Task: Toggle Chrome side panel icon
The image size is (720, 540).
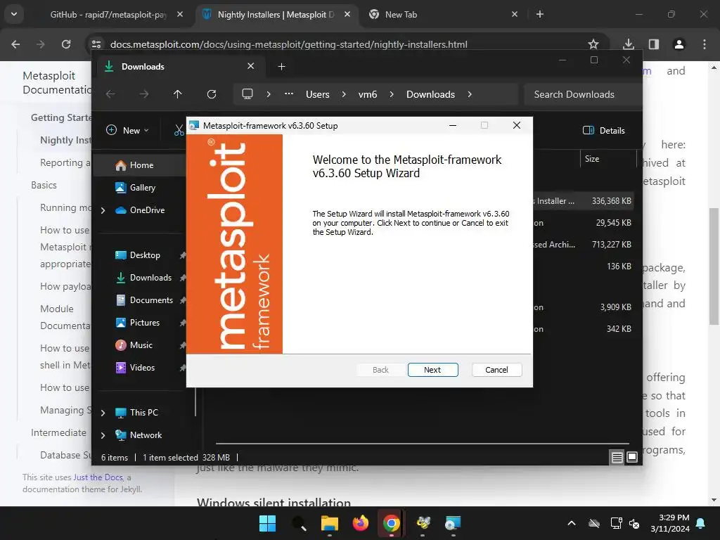Action: coord(654,44)
